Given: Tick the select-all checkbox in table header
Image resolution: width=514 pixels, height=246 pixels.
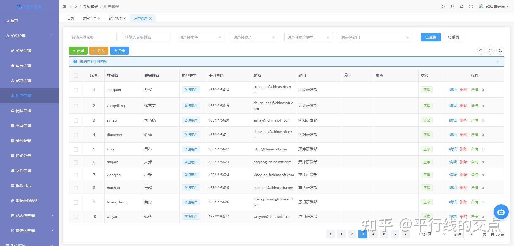Looking at the screenshot, I should pyautogui.click(x=76, y=75).
